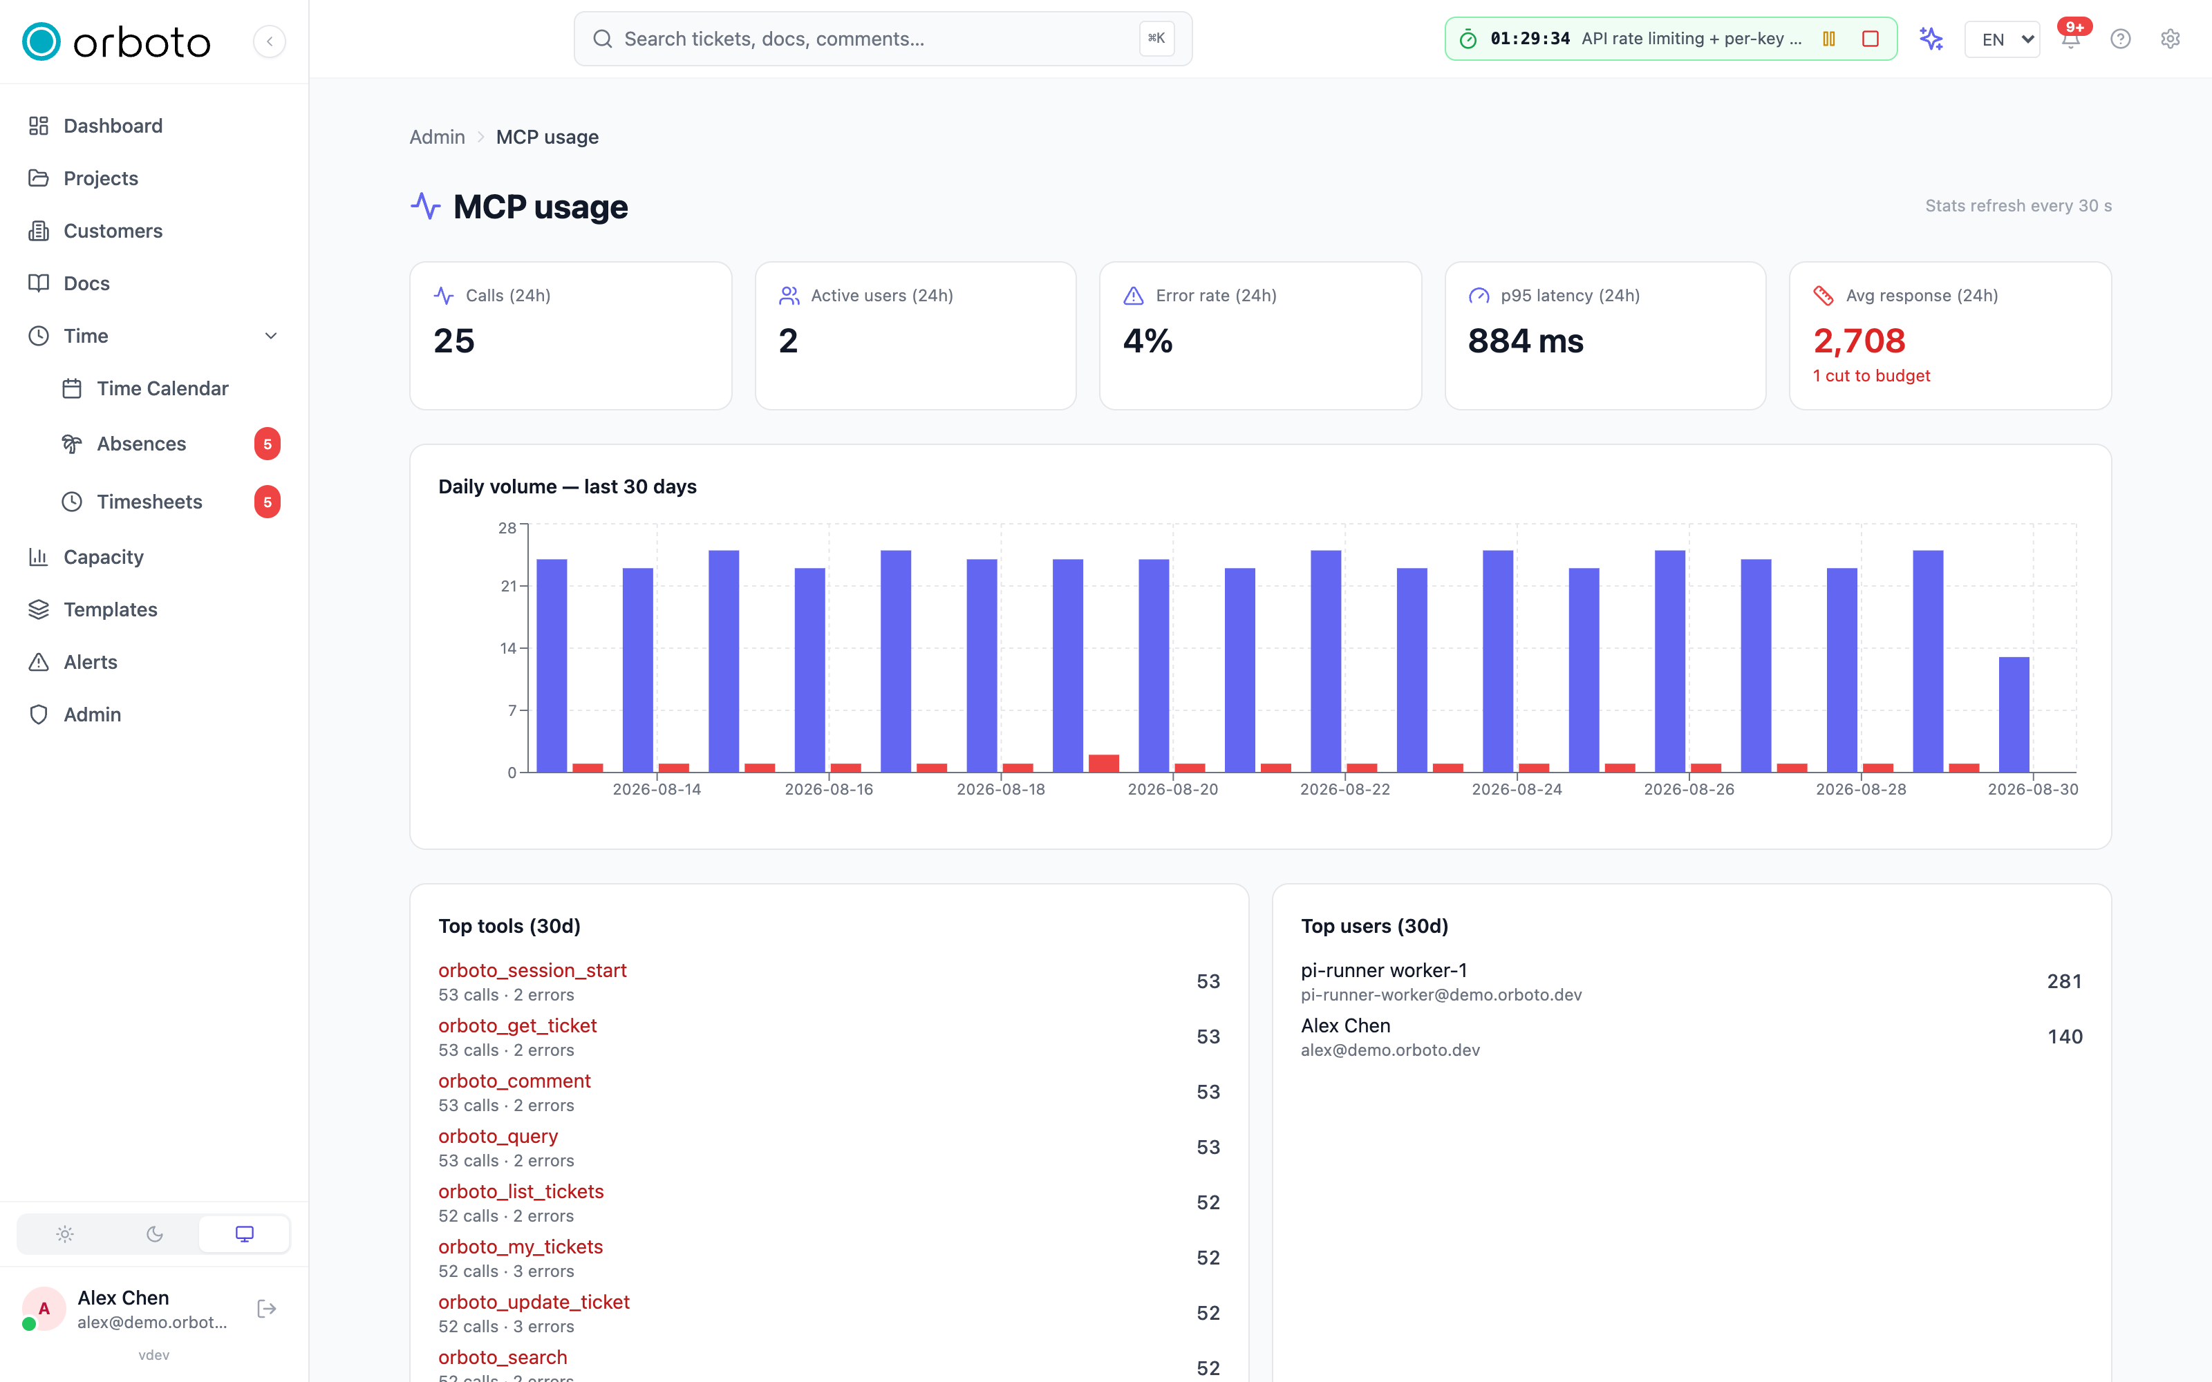The image size is (2212, 1382).
Task: Open Time Calendar
Action: click(x=170, y=388)
